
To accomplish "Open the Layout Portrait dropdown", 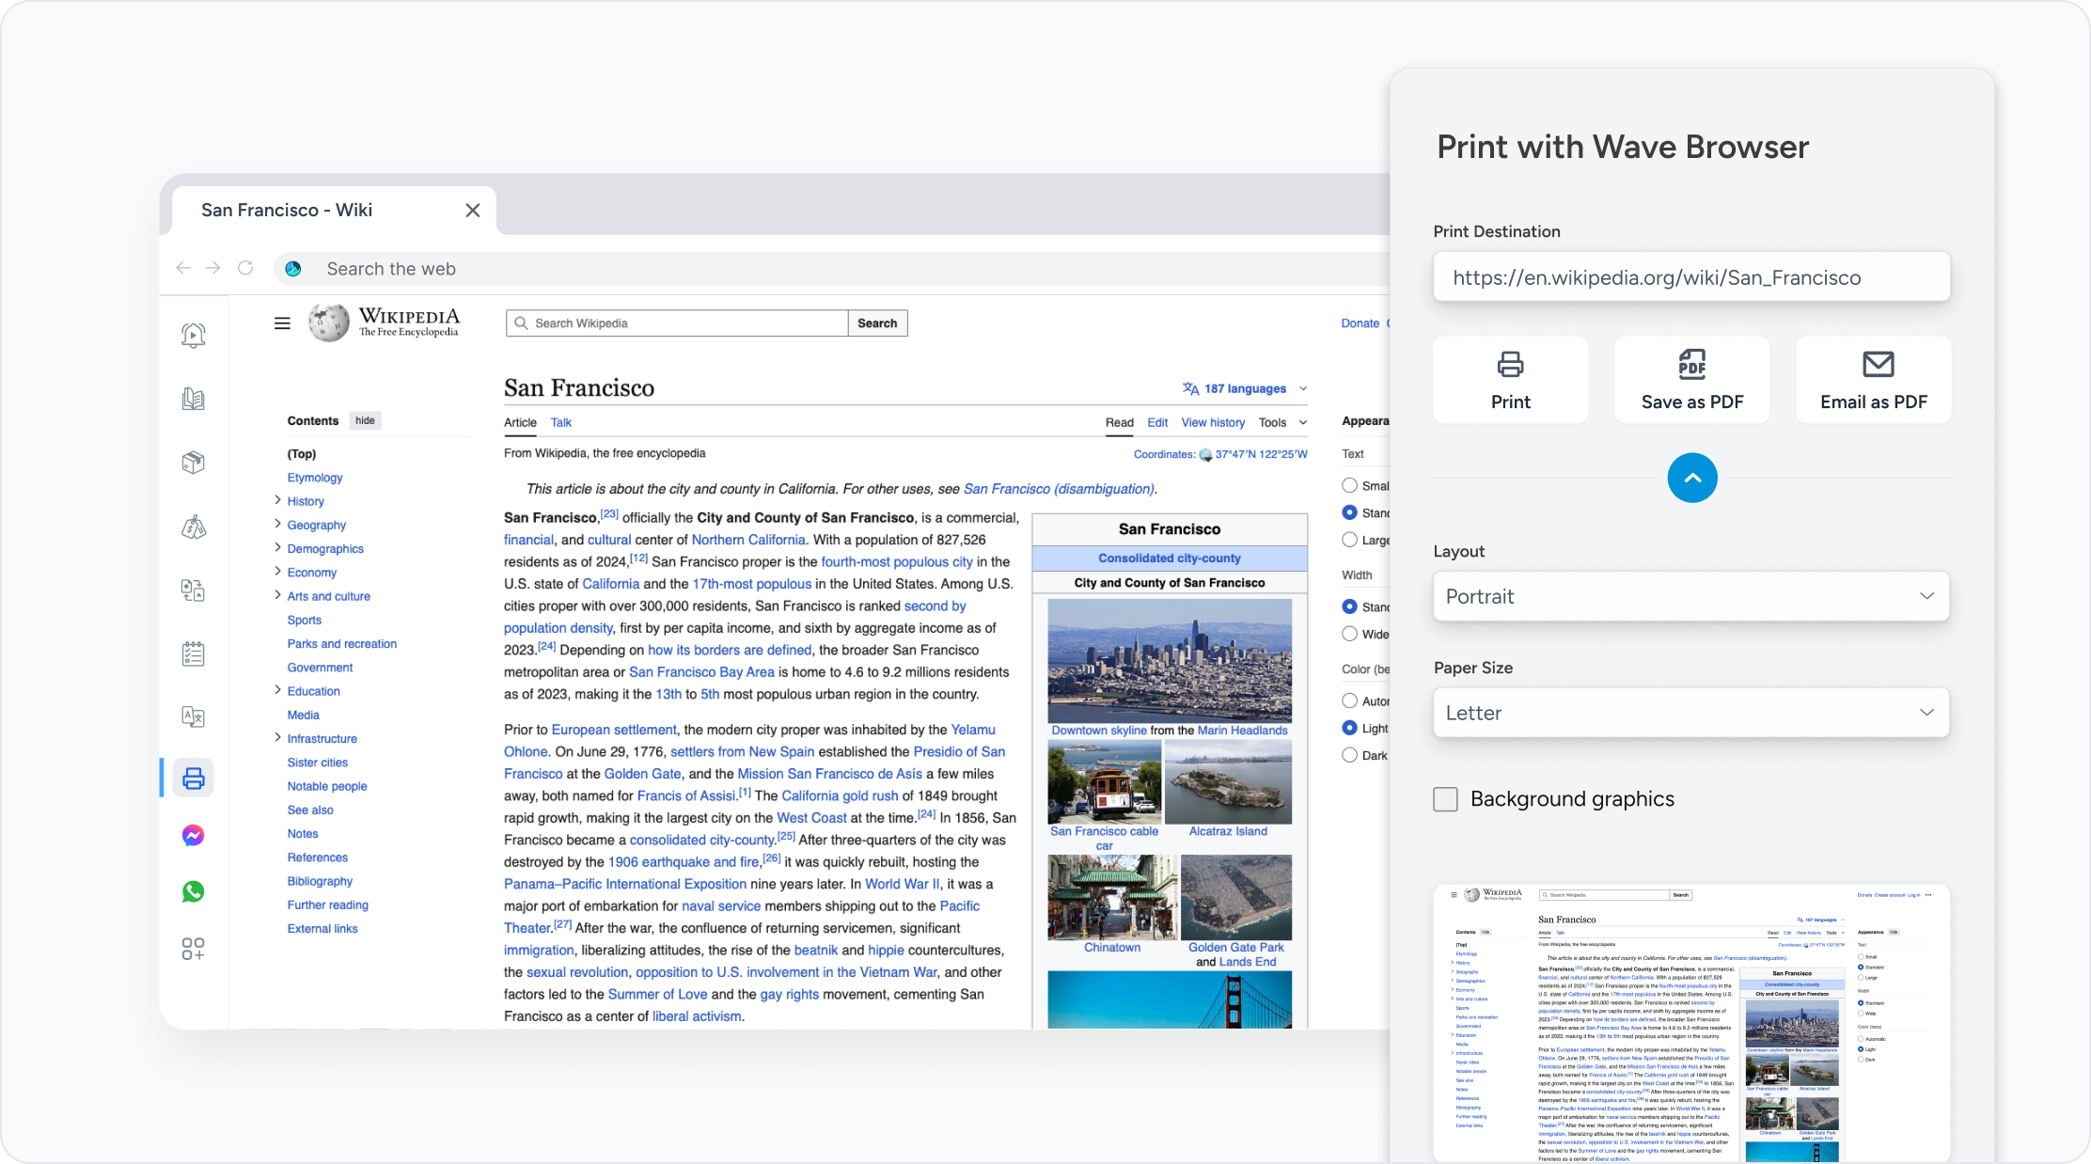I will 1690,596.
